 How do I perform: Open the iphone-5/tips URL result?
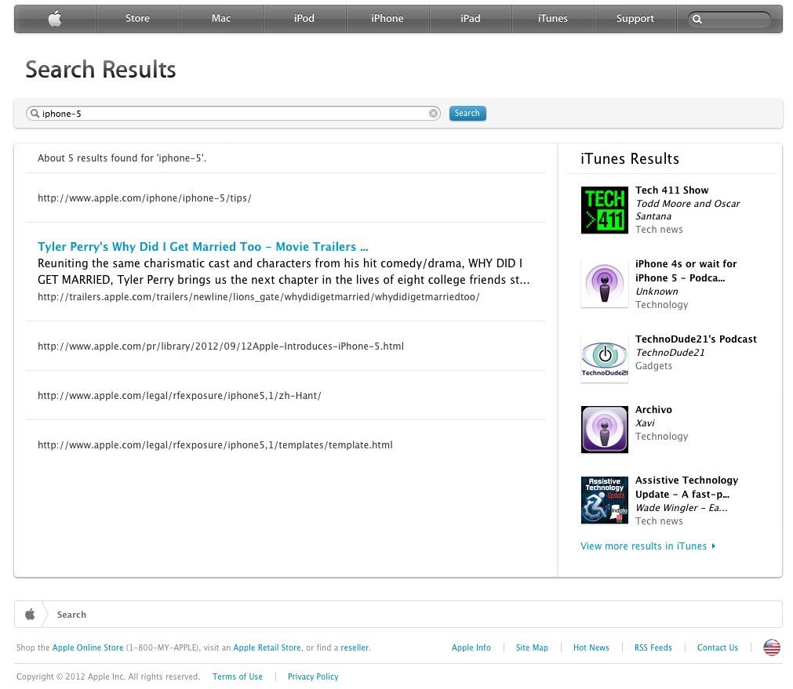(144, 198)
